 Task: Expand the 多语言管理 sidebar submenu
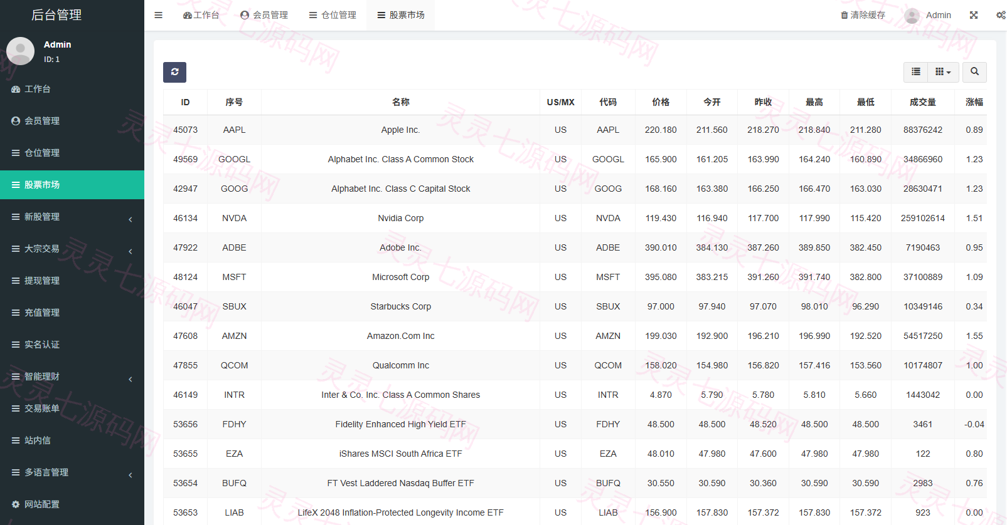pyautogui.click(x=72, y=472)
